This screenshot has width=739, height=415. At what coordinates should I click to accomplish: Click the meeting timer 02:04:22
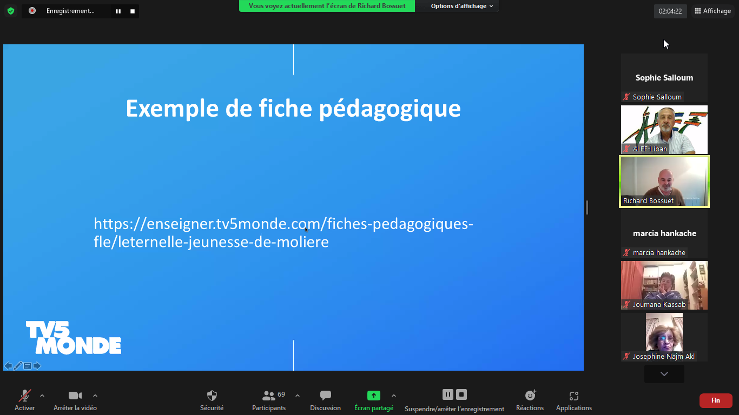[670, 11]
